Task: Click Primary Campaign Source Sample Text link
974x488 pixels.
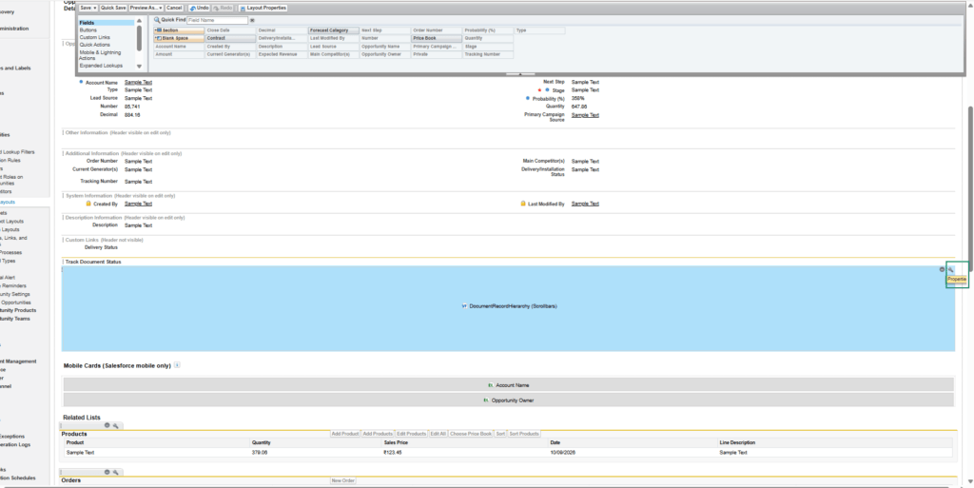Action: pyautogui.click(x=585, y=115)
